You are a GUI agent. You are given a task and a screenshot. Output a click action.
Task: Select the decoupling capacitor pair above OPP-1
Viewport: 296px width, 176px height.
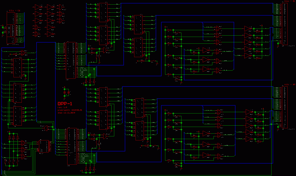[66, 92]
